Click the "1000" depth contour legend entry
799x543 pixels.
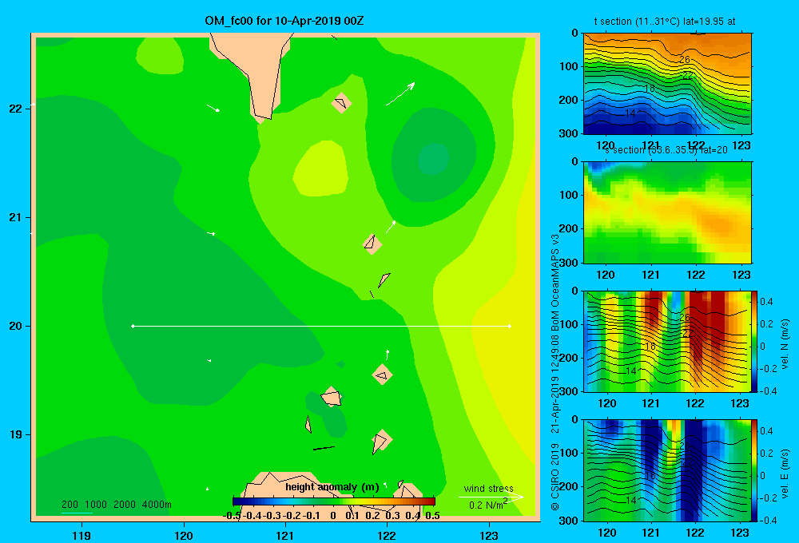96,505
